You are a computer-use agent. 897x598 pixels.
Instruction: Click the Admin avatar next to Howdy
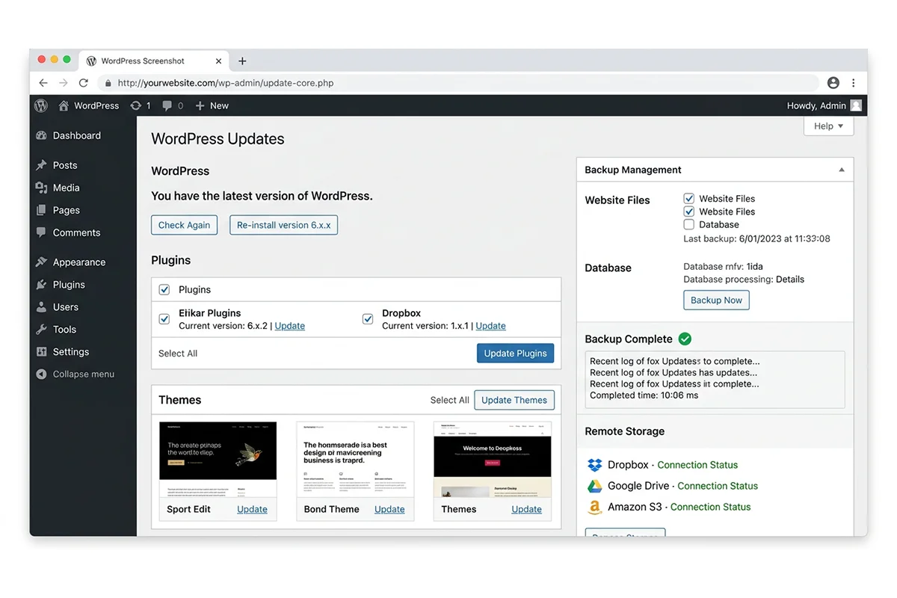coord(856,105)
